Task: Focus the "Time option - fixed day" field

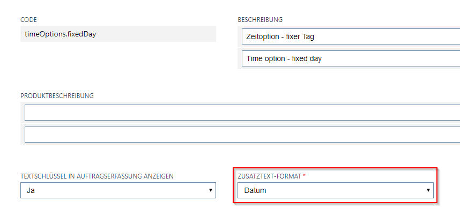Action: (348, 58)
